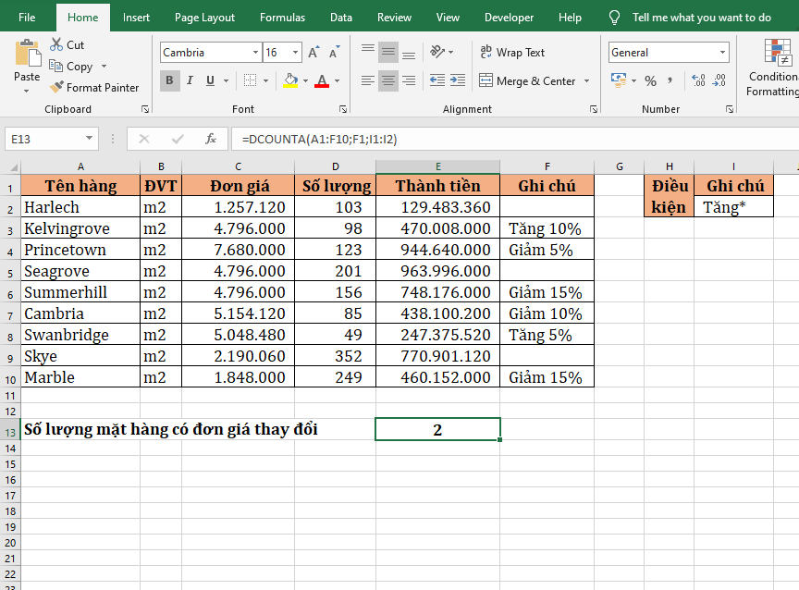This screenshot has height=590, width=799.
Task: Click the Percent Style icon
Action: coord(650,81)
